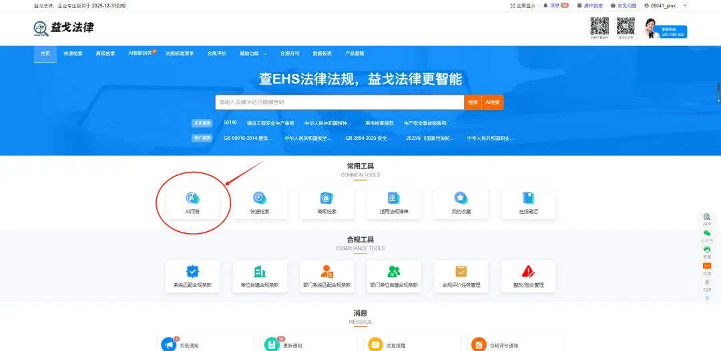
Task: Click the 客服 headset sidebar icon
Action: (x=707, y=250)
